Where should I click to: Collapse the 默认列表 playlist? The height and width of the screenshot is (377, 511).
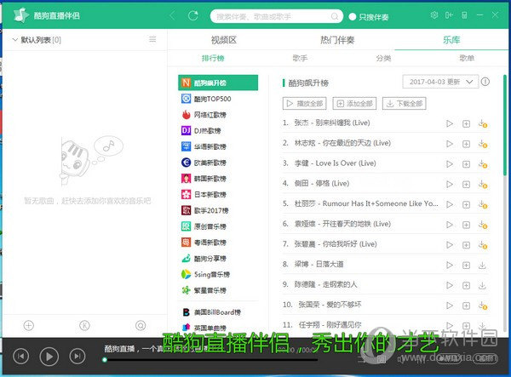point(14,40)
